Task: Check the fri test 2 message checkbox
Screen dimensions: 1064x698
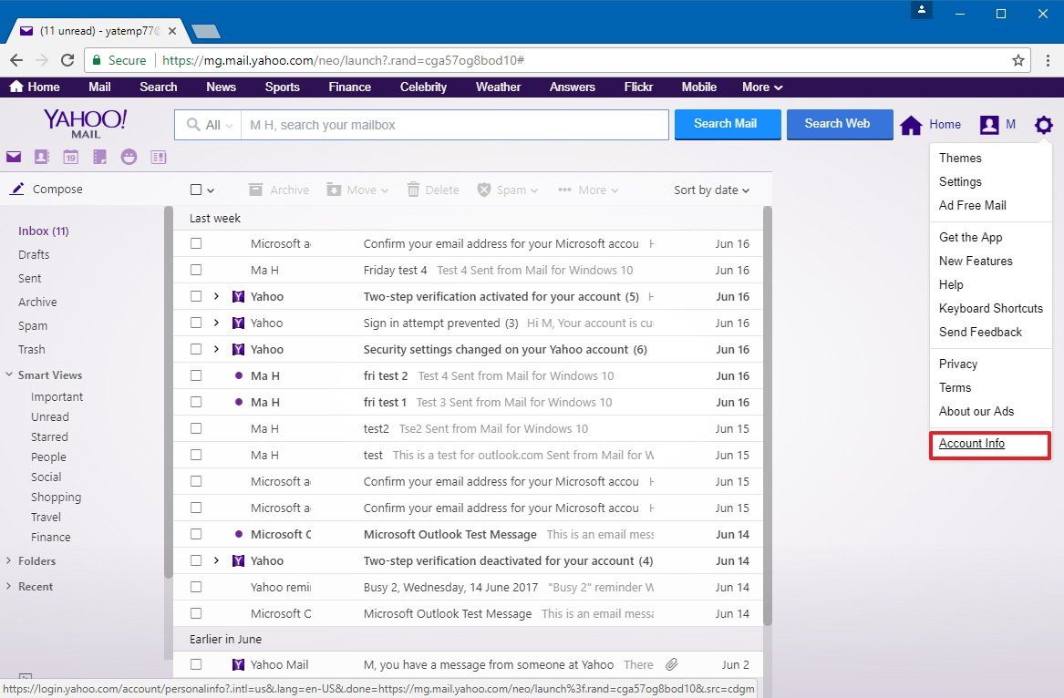Action: [x=196, y=375]
